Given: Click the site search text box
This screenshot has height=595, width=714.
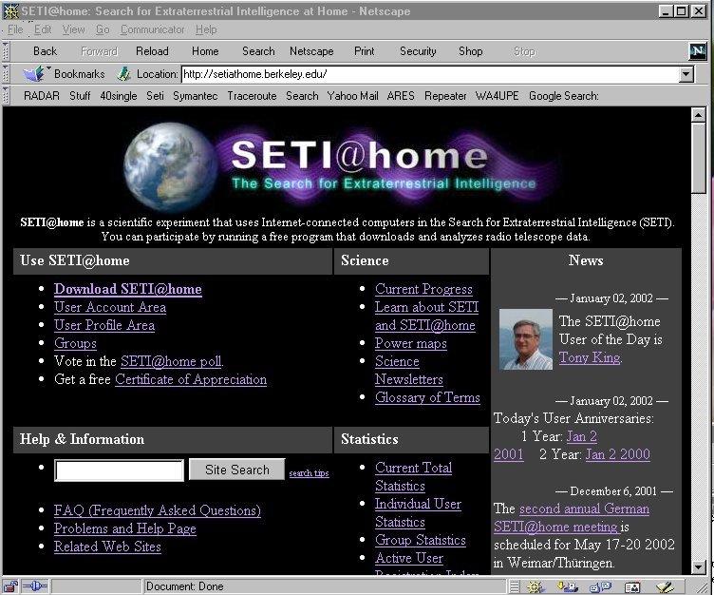Looking at the screenshot, I should click(119, 470).
